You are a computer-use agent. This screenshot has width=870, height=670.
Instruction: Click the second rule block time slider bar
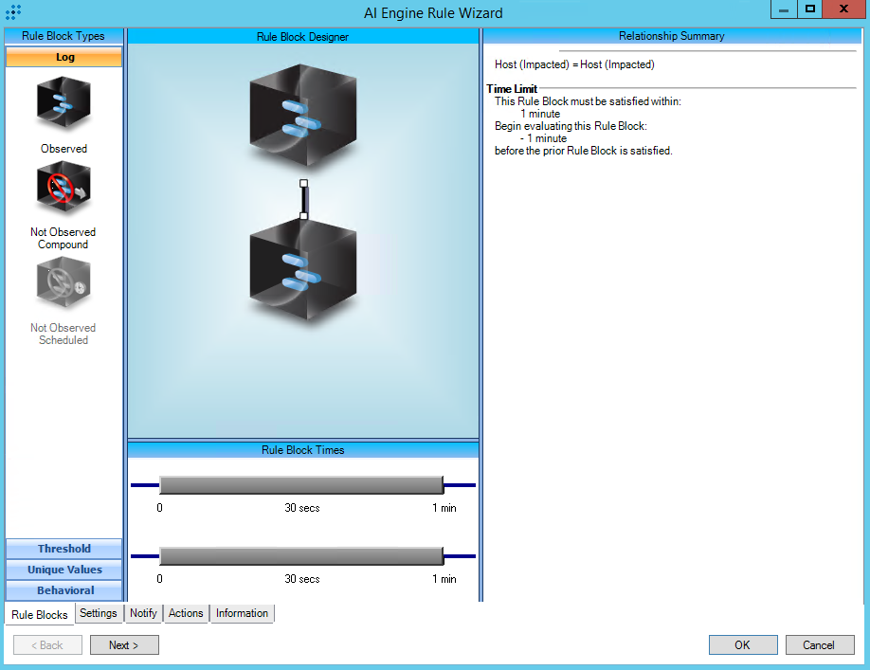pyautogui.click(x=301, y=556)
